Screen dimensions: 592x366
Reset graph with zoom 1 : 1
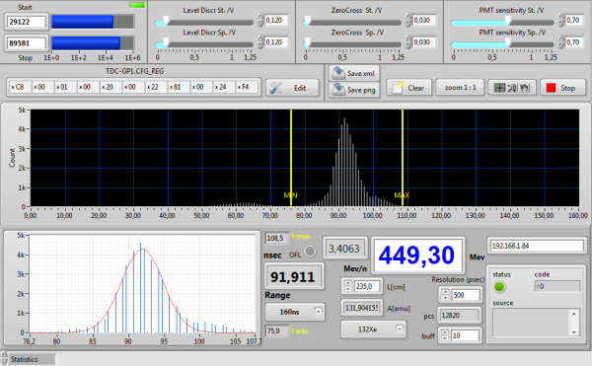point(460,88)
